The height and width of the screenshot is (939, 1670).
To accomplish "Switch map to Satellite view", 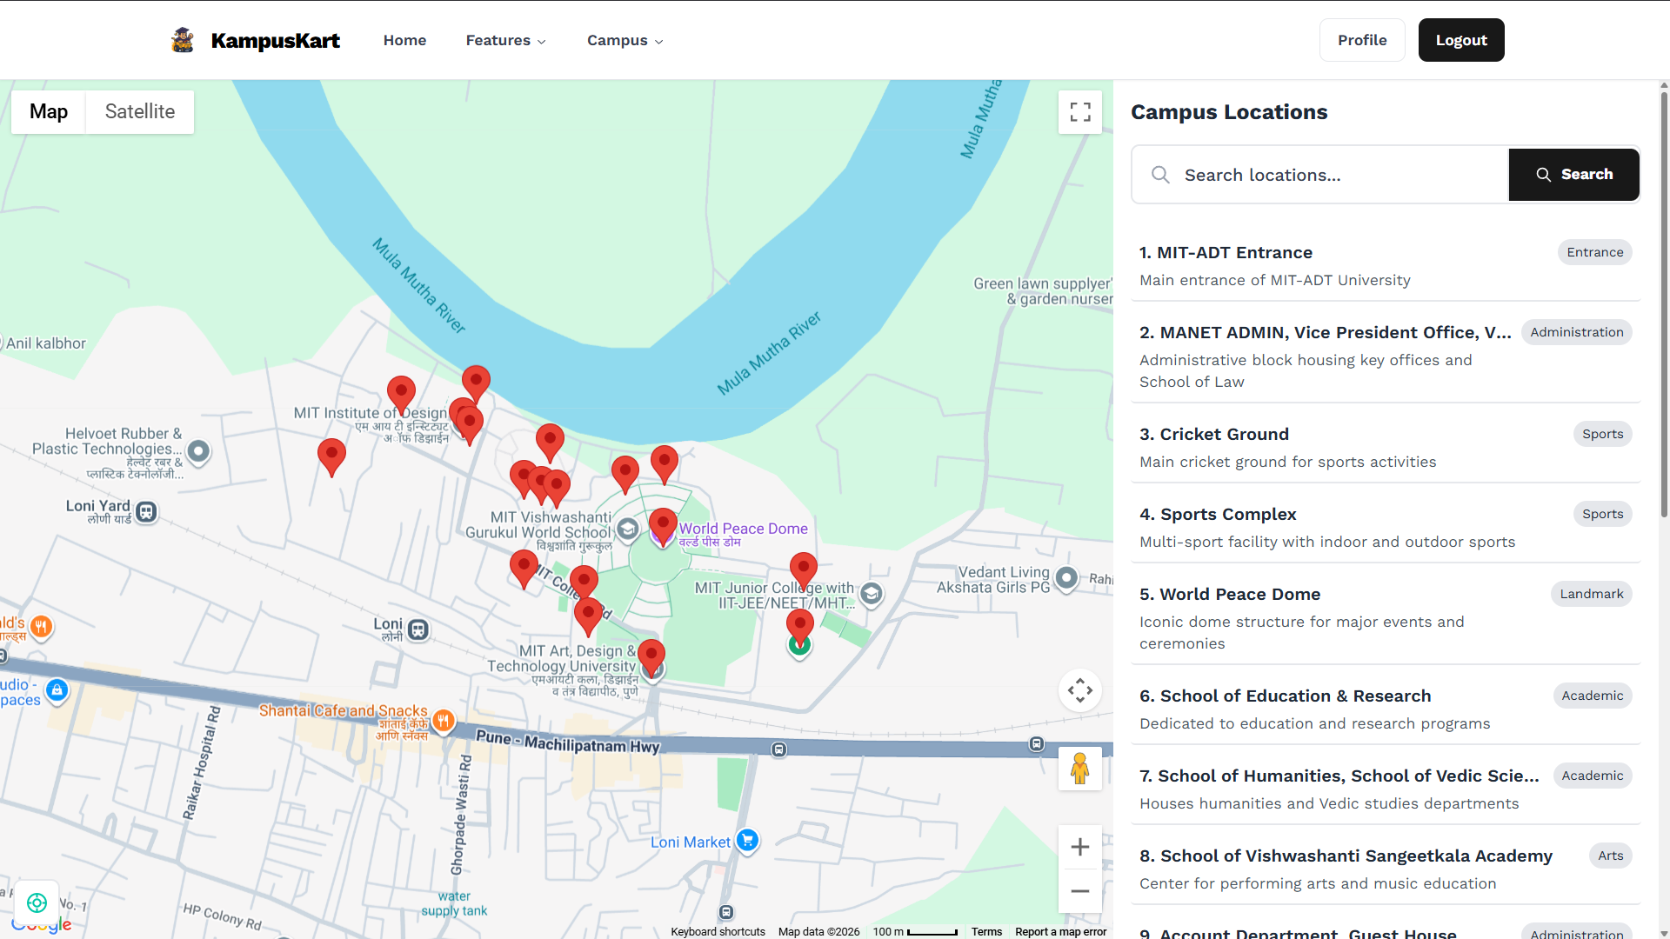I will 140,112.
